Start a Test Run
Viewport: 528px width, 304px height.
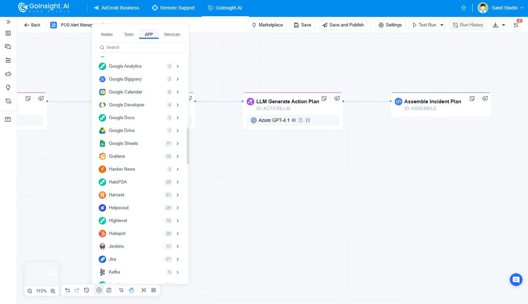[424, 25]
